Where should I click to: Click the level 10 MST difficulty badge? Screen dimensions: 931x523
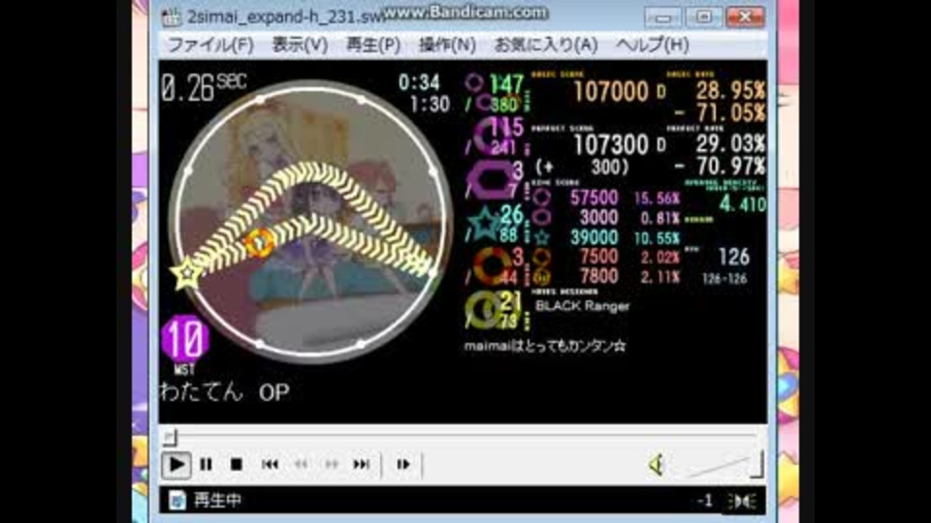(185, 340)
